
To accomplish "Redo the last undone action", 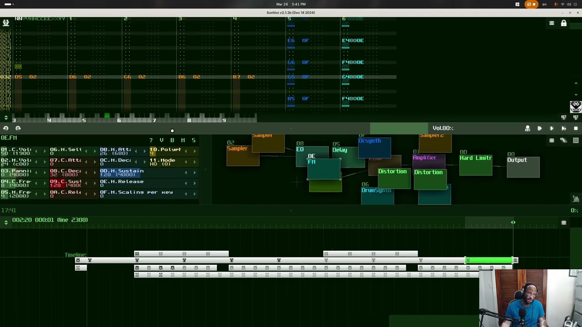I will 18,128.
